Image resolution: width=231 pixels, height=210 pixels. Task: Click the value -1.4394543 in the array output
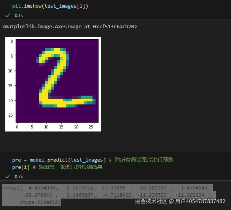(x=193, y=188)
